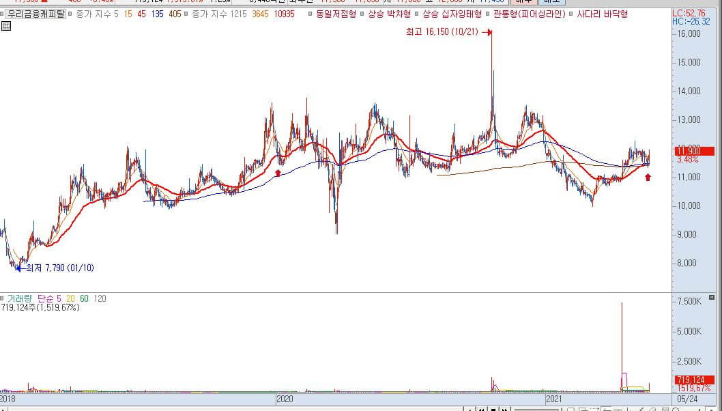Toggle the 상승 박차형 pattern checkbox
The width and height of the screenshot is (722, 411).
pos(362,14)
